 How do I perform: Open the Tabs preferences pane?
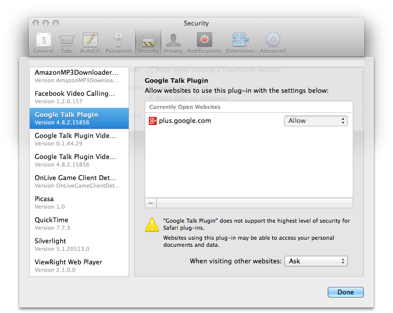tap(67, 43)
